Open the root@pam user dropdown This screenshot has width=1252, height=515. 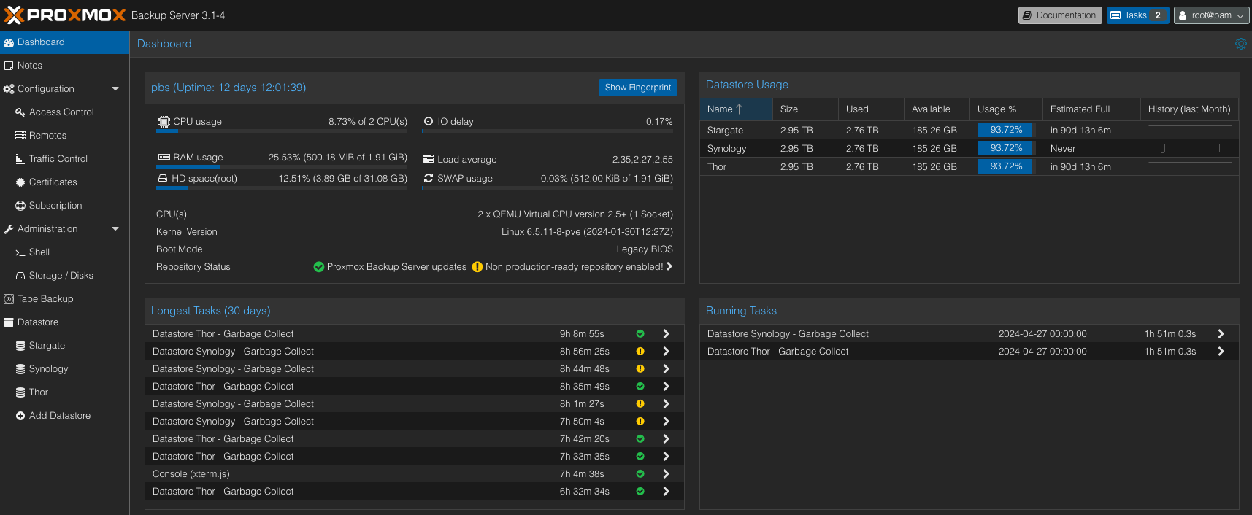(x=1211, y=15)
